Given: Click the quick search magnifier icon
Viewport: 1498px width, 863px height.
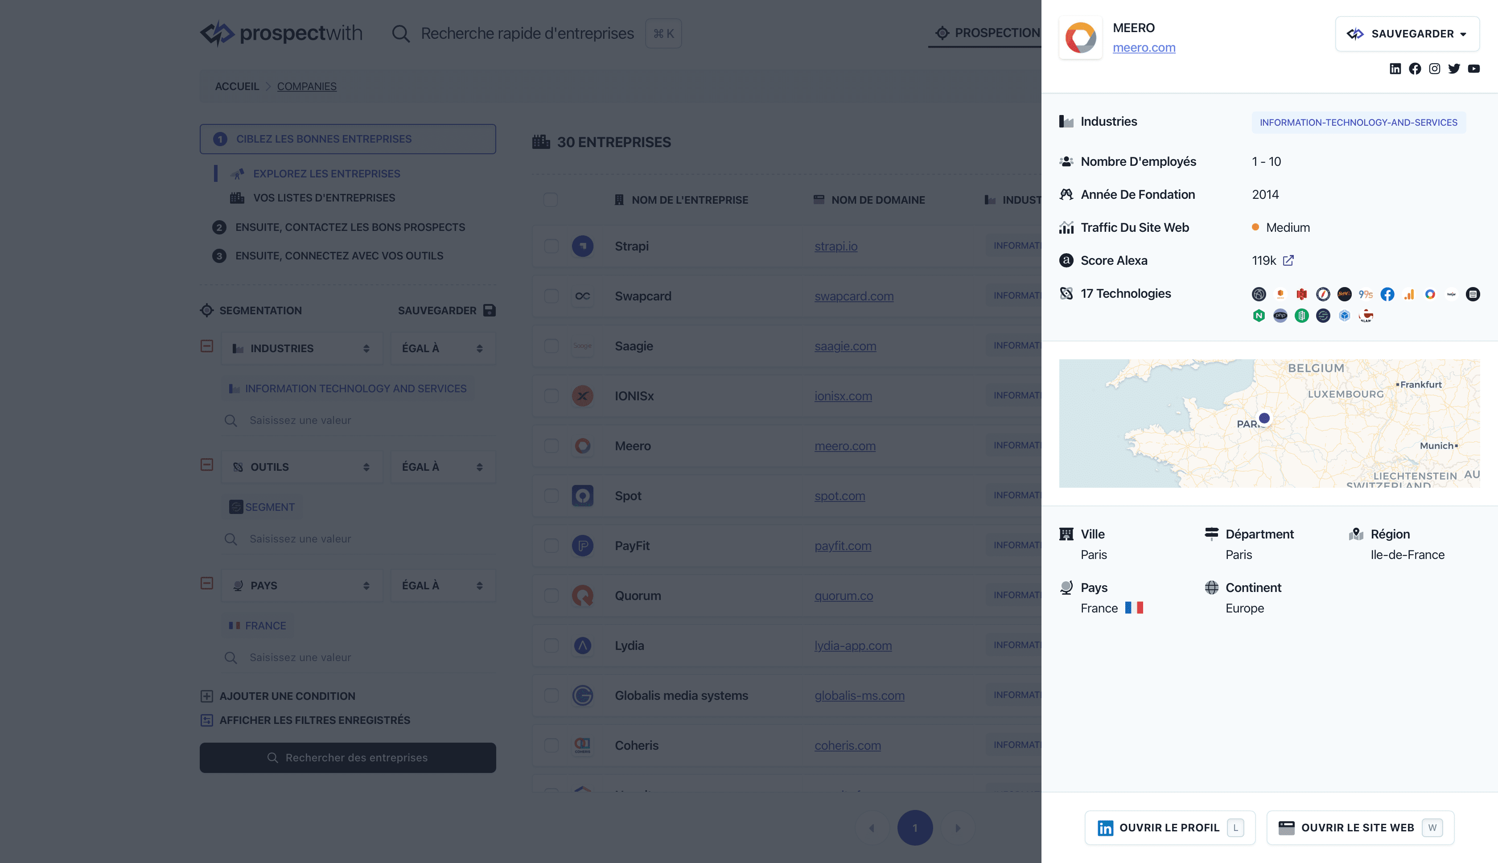Looking at the screenshot, I should 401,33.
